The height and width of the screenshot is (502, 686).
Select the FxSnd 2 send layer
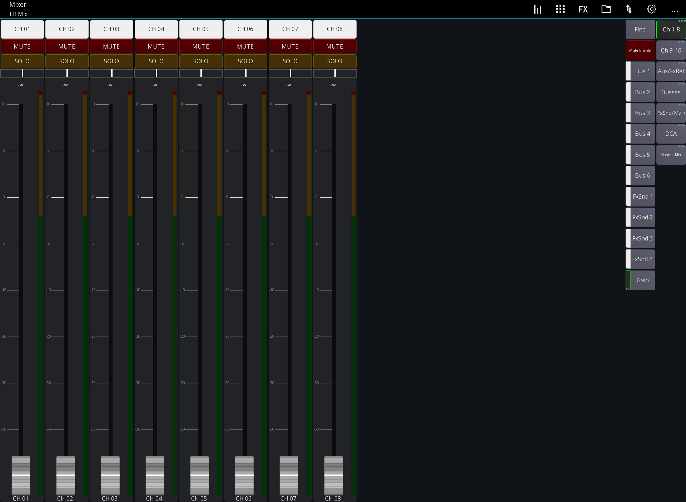[x=640, y=217]
